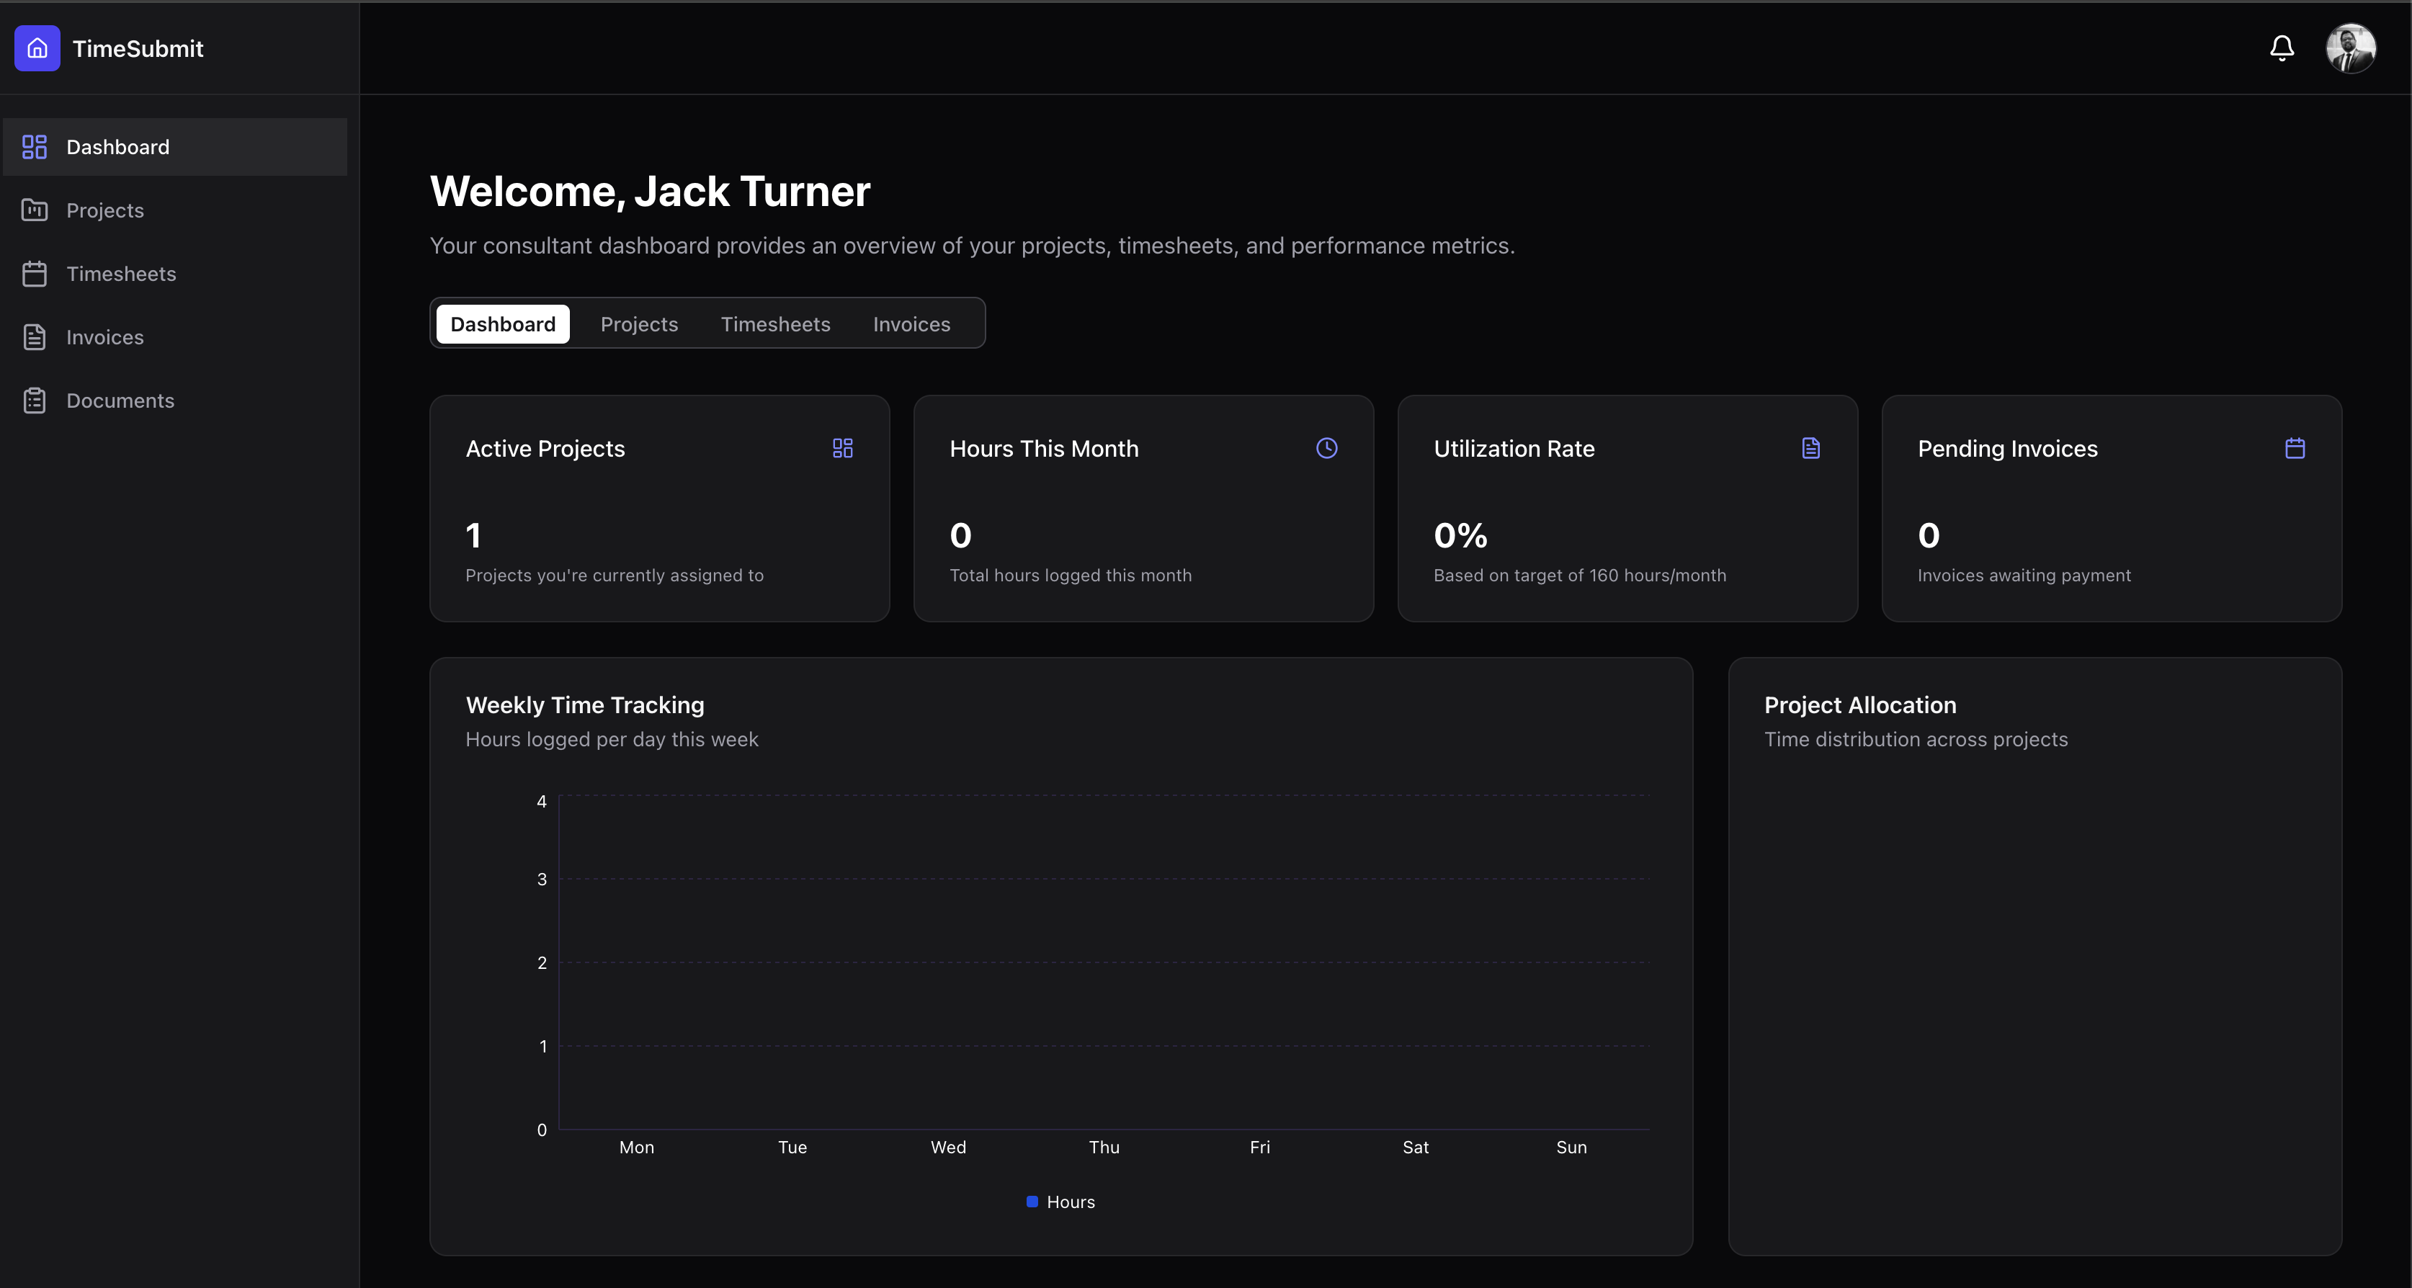Viewport: 2412px width, 1288px height.
Task: Click the Invoices document icon in sidebar
Action: (35, 337)
